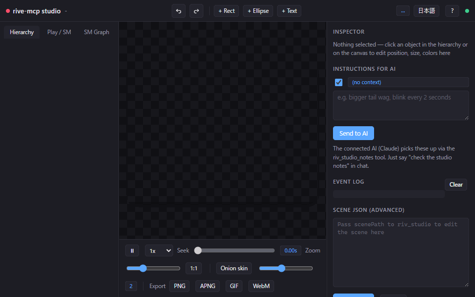Export as GIF

pos(234,286)
